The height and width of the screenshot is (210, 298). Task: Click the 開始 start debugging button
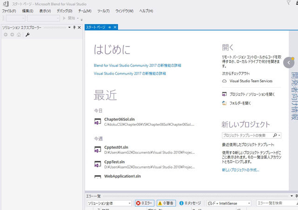pyautogui.click(x=69, y=18)
